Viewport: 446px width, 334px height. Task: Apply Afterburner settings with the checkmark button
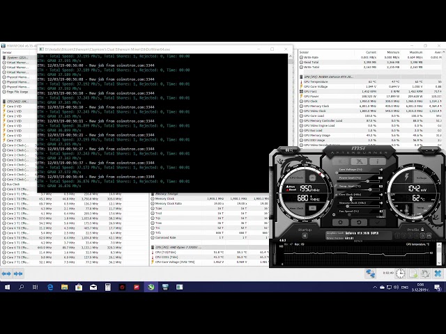pyautogui.click(x=378, y=223)
